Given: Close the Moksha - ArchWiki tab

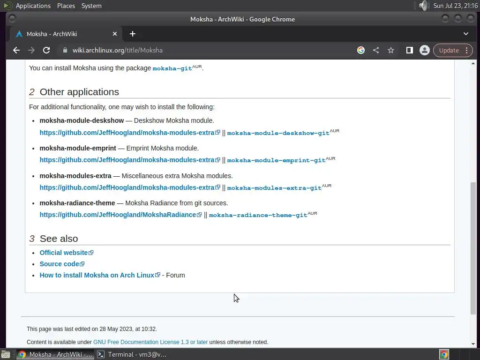Looking at the screenshot, I should pyautogui.click(x=115, y=34).
